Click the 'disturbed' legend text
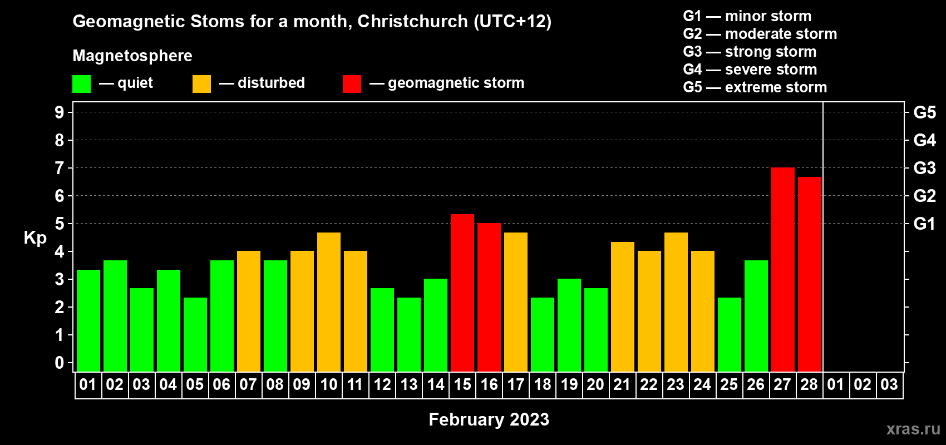The height and width of the screenshot is (445, 946). click(x=271, y=83)
